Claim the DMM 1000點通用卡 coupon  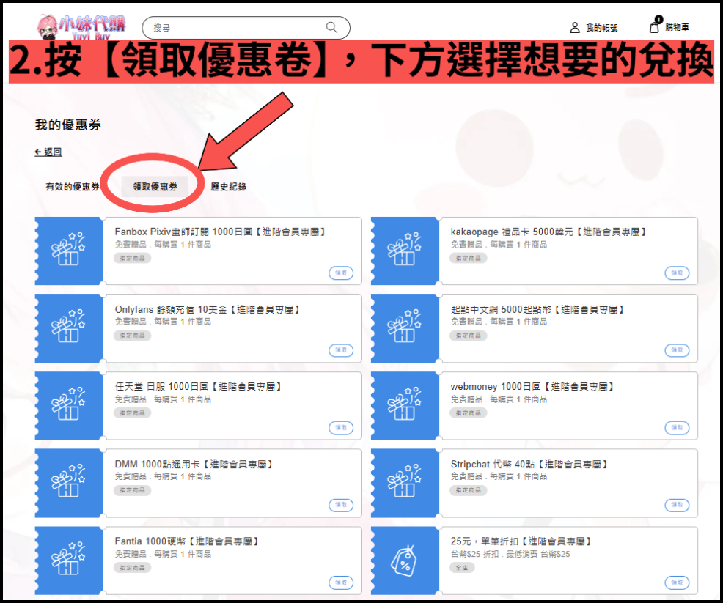point(341,506)
